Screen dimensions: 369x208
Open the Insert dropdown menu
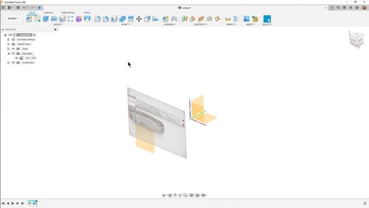pos(250,24)
